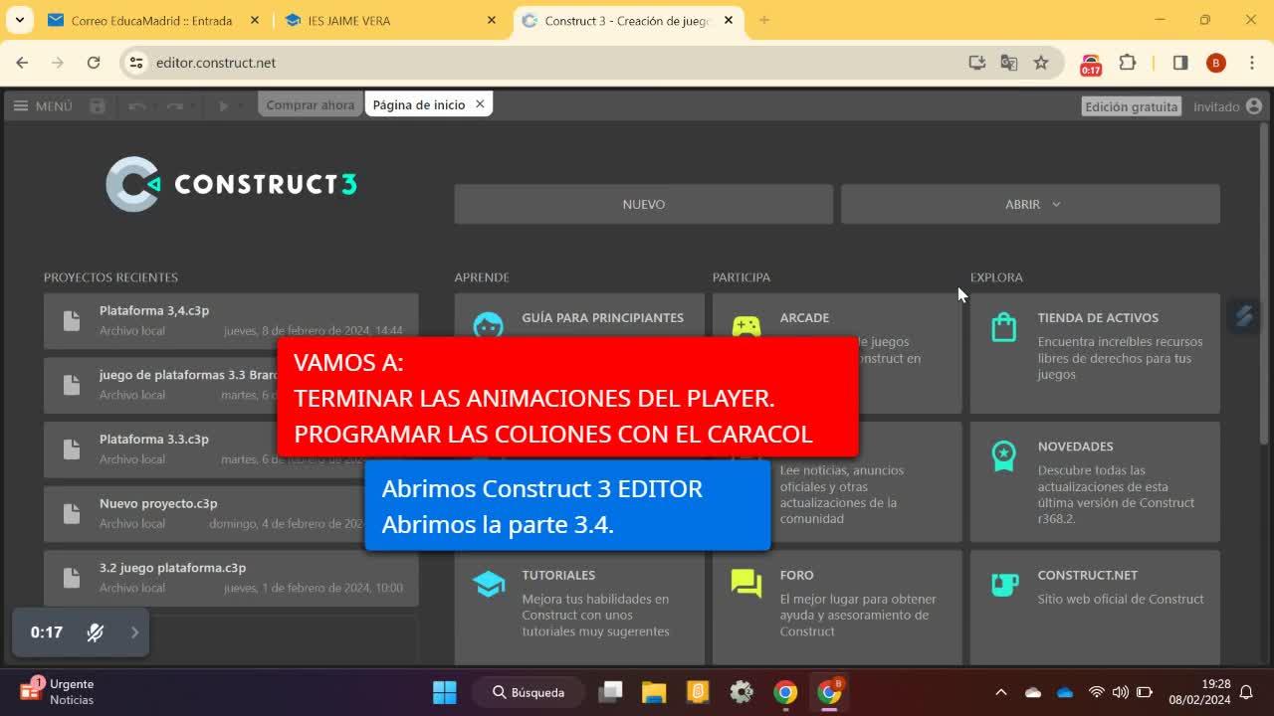Click the taskbar Búsqueda search box
The width and height of the screenshot is (1274, 716).
point(529,692)
